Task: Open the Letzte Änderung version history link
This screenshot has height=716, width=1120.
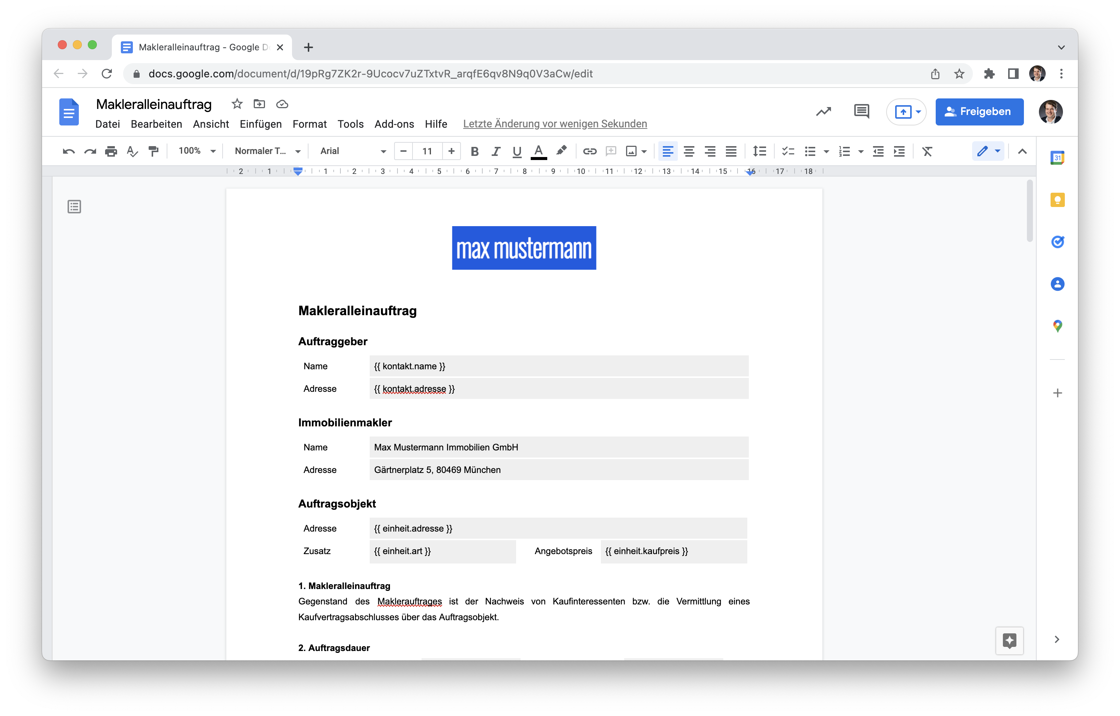Action: tap(554, 124)
